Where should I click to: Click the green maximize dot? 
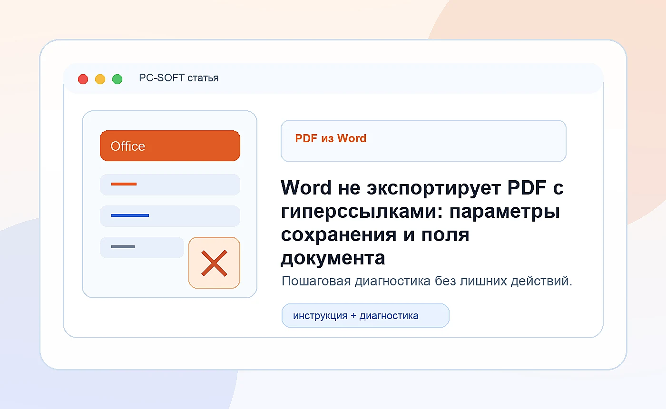coord(117,79)
